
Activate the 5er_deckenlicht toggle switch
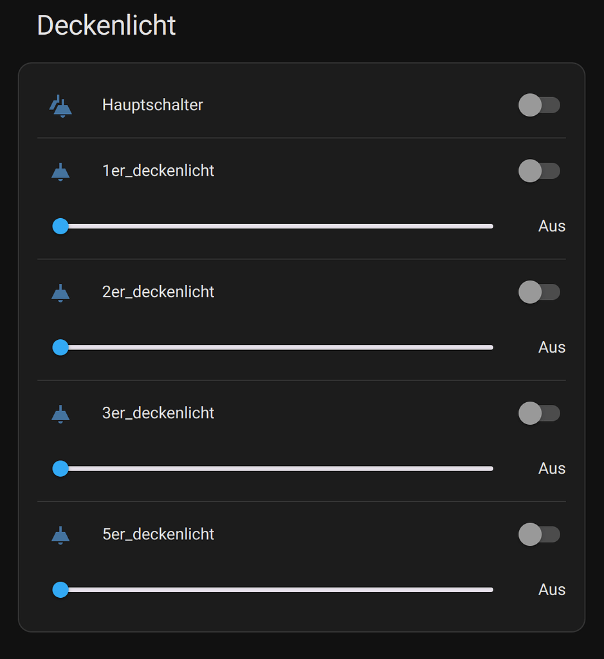(539, 534)
